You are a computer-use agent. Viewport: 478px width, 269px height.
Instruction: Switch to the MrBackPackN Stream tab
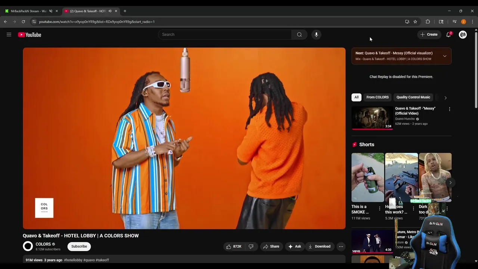coord(29,11)
